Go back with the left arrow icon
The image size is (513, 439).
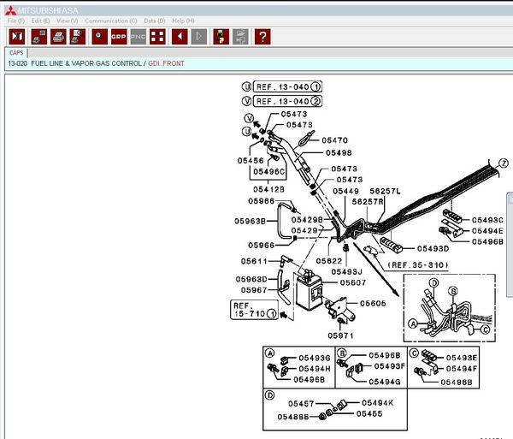pos(180,36)
